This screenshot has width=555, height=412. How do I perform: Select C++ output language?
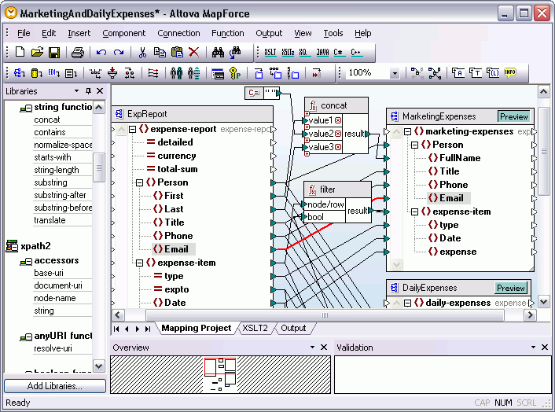[x=356, y=53]
